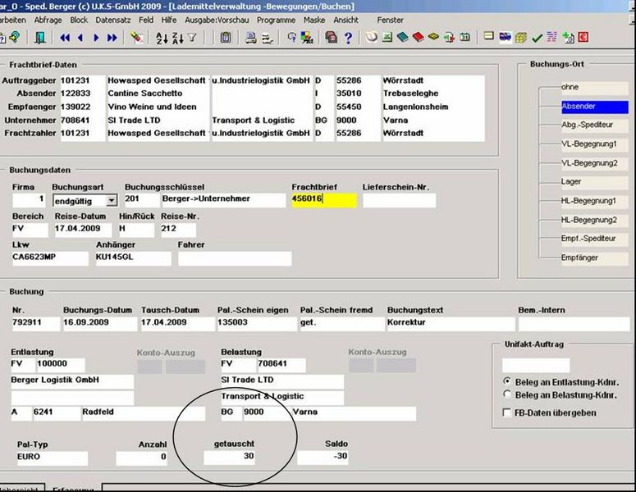
Task: Click the printer icon in toolbar
Action: [x=251, y=38]
